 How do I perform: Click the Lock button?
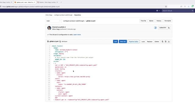pyautogui.click(x=143, y=41)
